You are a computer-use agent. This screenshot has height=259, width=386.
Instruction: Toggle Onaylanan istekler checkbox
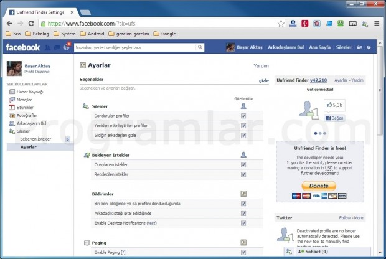pyautogui.click(x=243, y=165)
